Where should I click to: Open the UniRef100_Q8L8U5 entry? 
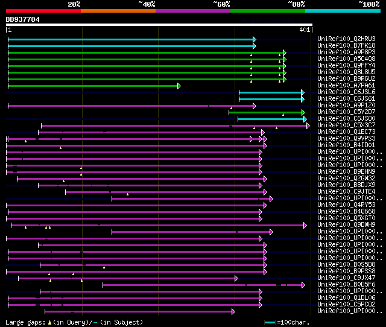tap(346, 72)
